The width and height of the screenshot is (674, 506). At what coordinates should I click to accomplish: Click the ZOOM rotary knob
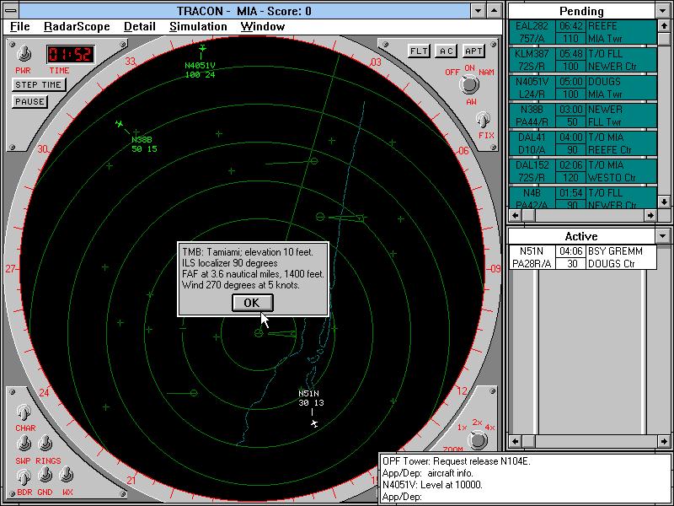pyautogui.click(x=478, y=440)
